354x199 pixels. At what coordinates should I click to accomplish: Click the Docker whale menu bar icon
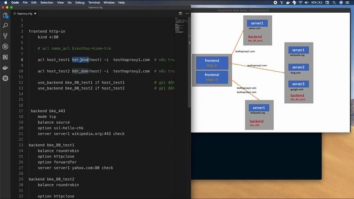tap(288, 2)
